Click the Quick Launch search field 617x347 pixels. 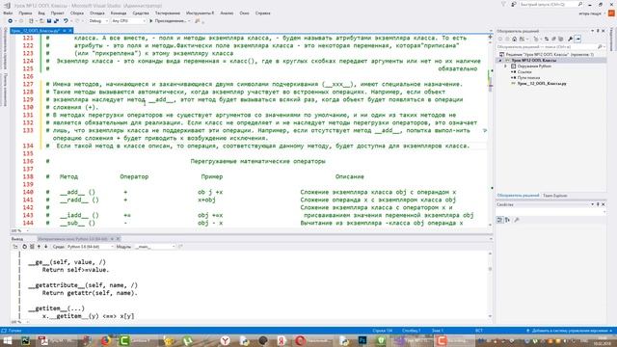point(550,4)
